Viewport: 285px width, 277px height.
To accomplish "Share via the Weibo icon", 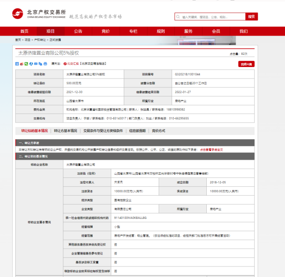I will [22, 64].
